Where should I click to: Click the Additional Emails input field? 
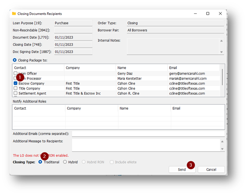pyautogui.click(x=148, y=134)
